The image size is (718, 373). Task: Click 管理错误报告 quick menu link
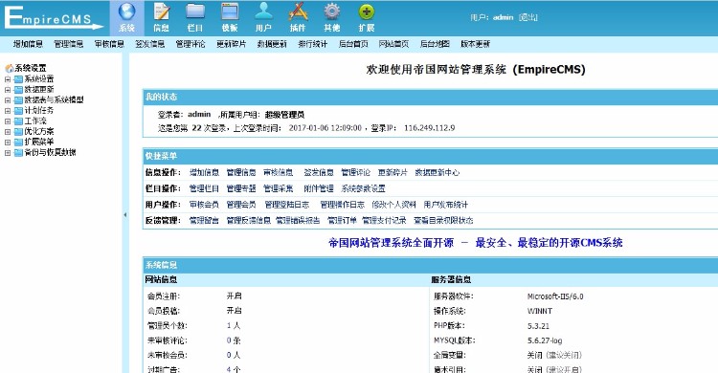point(298,221)
